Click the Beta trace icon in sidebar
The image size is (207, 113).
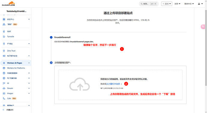coord(4,24)
